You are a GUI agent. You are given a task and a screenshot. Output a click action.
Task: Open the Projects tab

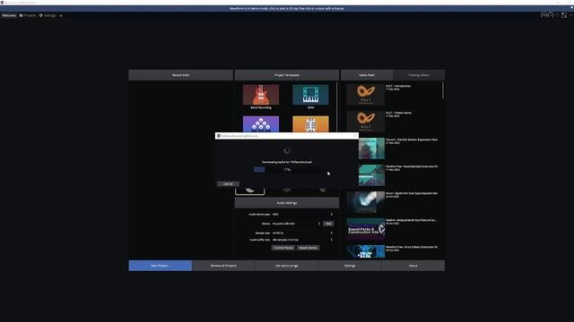(x=28, y=16)
